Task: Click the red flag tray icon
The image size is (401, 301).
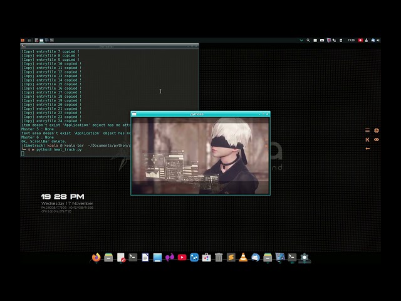Action: [360, 40]
